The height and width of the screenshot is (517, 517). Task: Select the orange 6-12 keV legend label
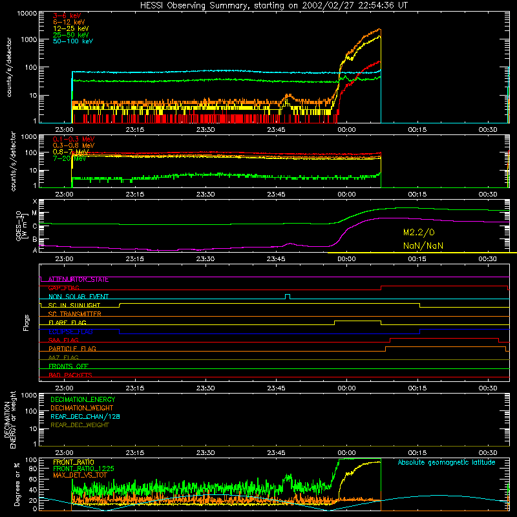(x=69, y=22)
